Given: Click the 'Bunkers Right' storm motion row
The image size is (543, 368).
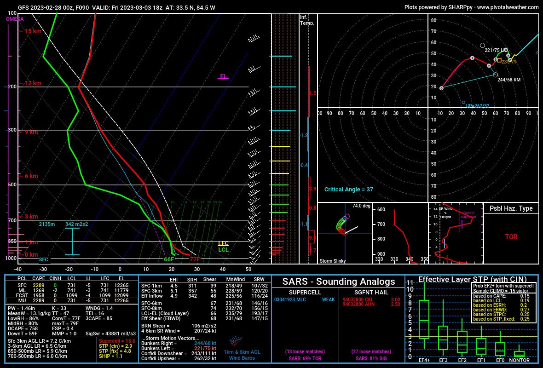Looking at the screenshot, I should click(179, 343).
